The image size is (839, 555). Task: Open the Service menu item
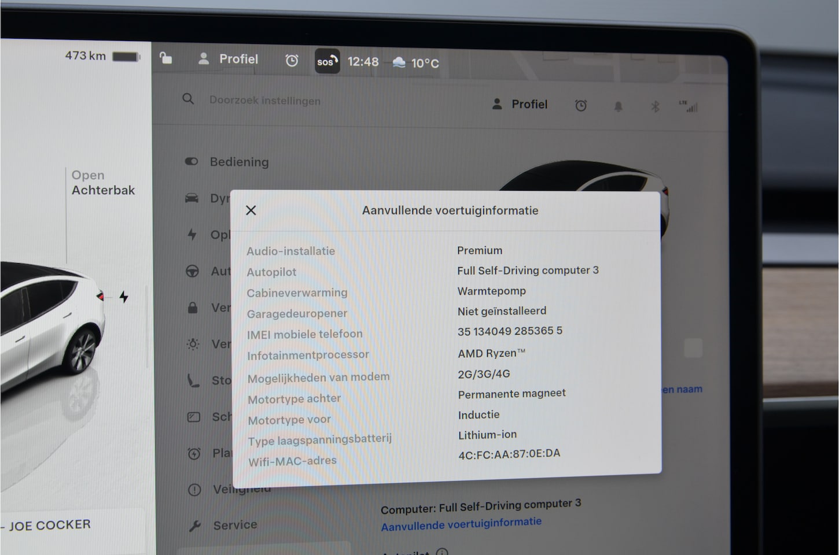[x=234, y=525]
